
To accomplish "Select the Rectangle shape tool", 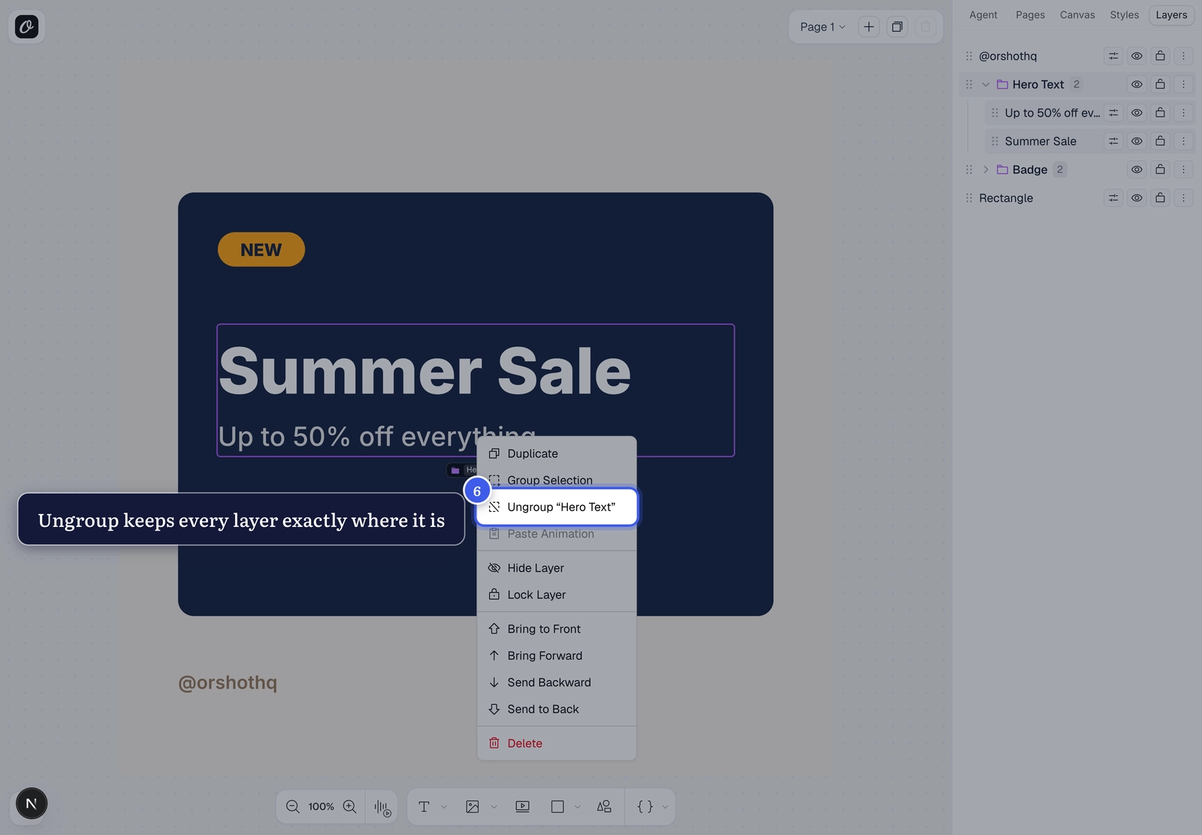I will click(x=557, y=807).
